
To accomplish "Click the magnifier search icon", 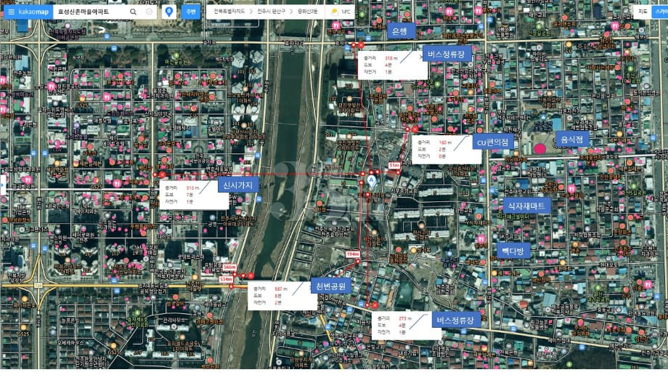I will click(134, 12).
